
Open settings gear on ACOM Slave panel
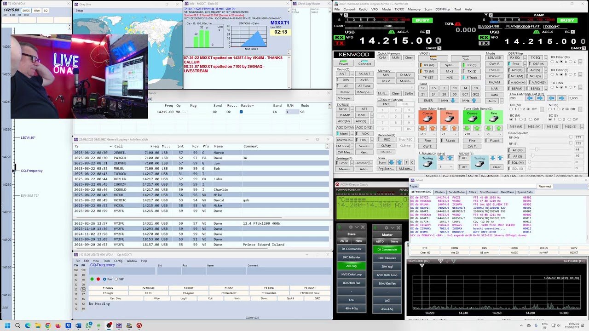351,227
